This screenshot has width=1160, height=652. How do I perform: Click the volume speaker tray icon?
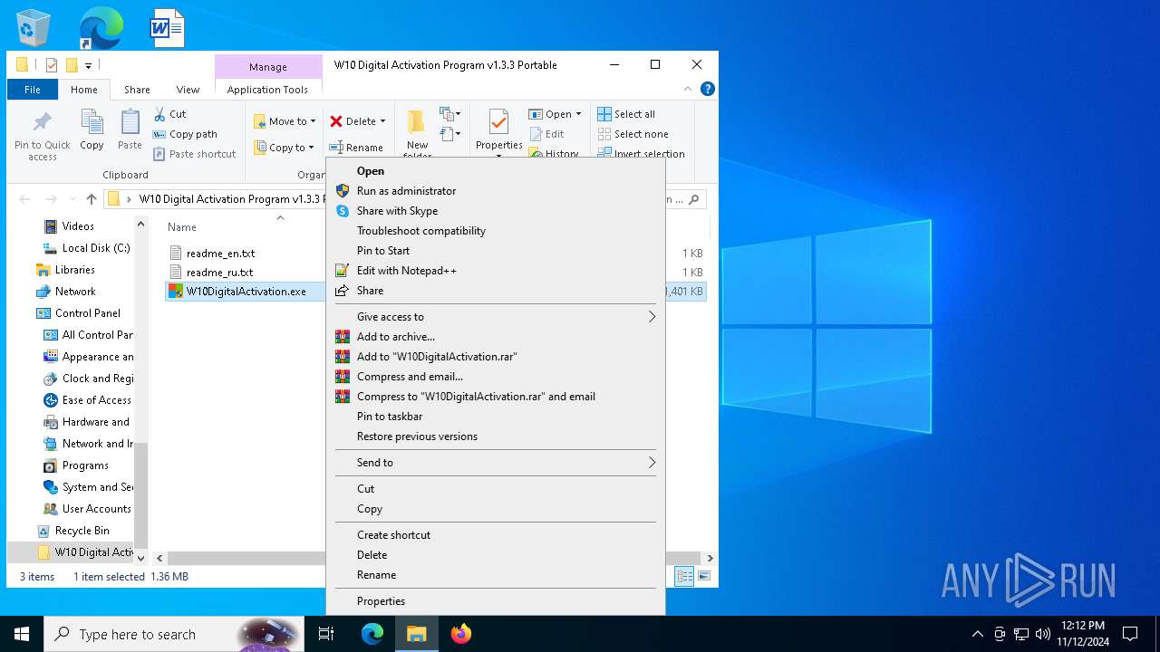click(1043, 634)
